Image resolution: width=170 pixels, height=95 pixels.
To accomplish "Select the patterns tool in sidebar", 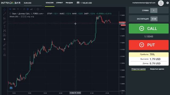I will point(5,31).
